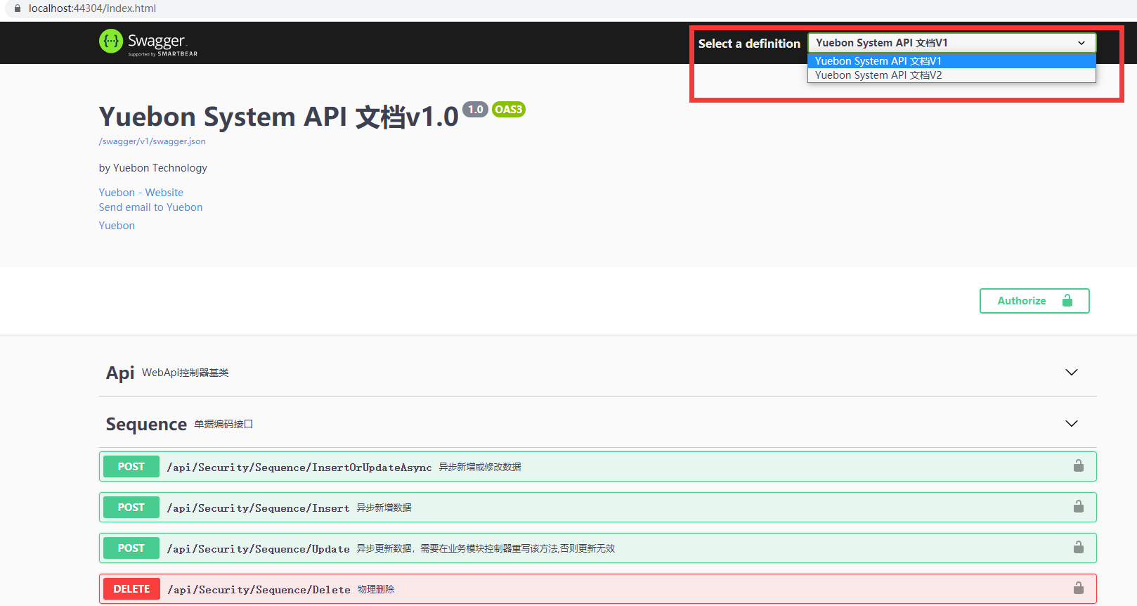Click the OAS3 badge
Screen dimensions: 1137x606
click(x=509, y=110)
